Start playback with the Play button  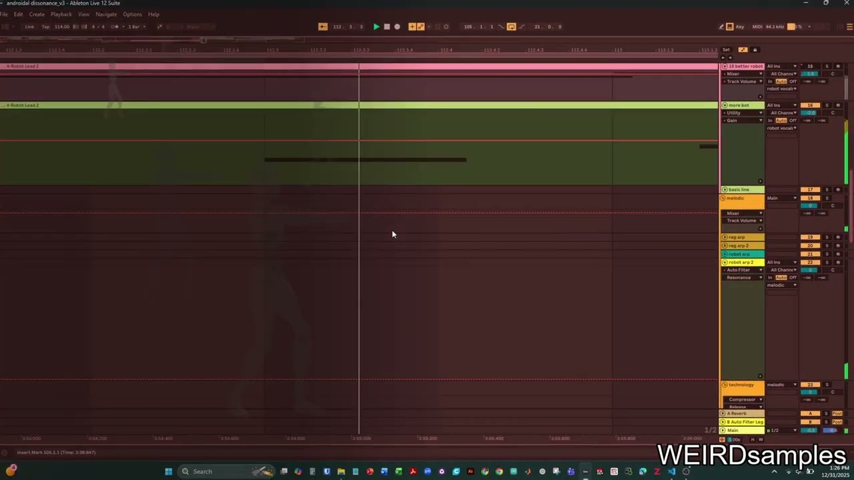click(x=376, y=27)
